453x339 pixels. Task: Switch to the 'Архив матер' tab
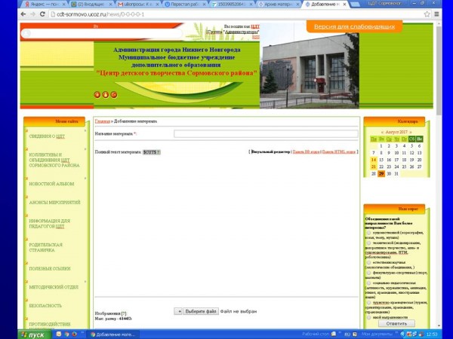(278, 5)
